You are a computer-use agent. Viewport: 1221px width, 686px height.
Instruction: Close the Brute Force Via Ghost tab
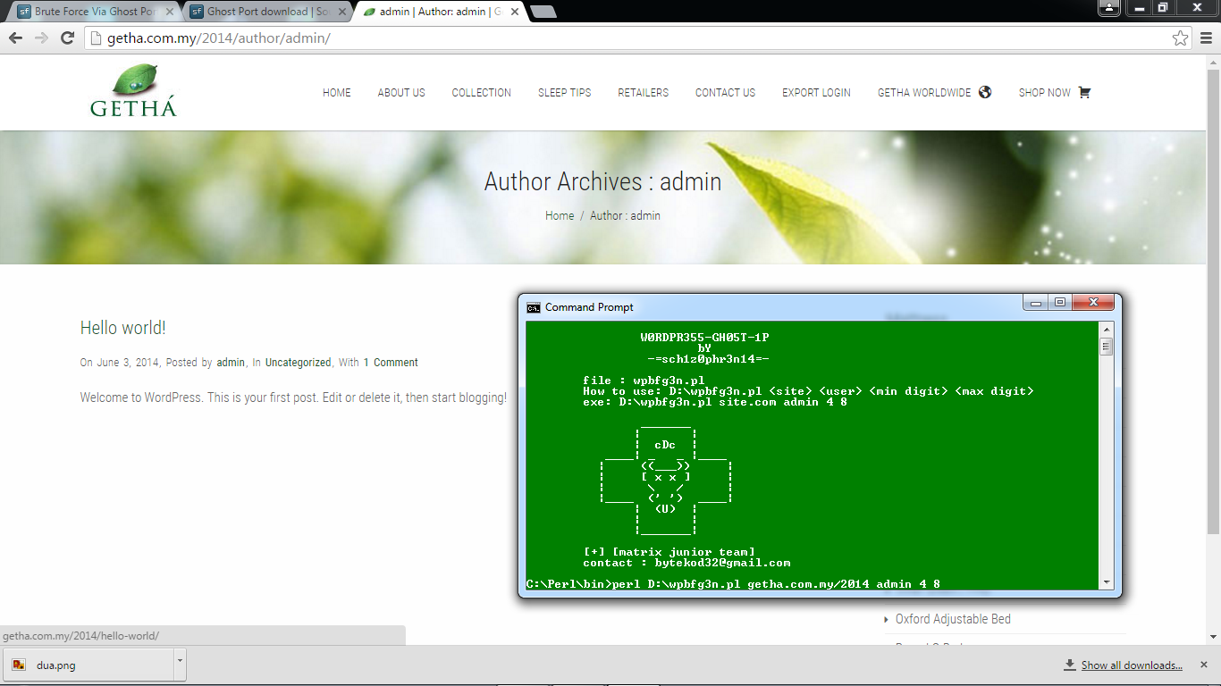point(170,12)
